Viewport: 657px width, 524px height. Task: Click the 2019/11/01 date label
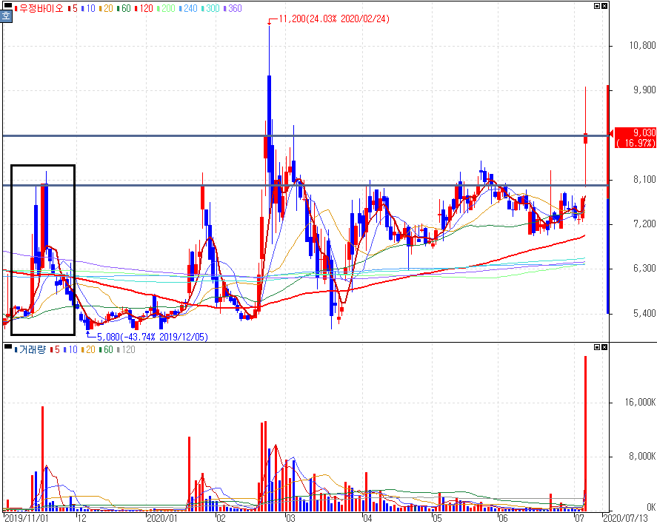[x=26, y=518]
